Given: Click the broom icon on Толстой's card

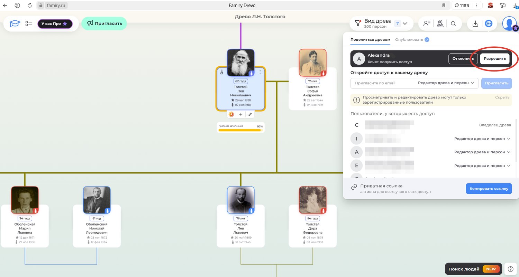Looking at the screenshot, I should click(221, 72).
